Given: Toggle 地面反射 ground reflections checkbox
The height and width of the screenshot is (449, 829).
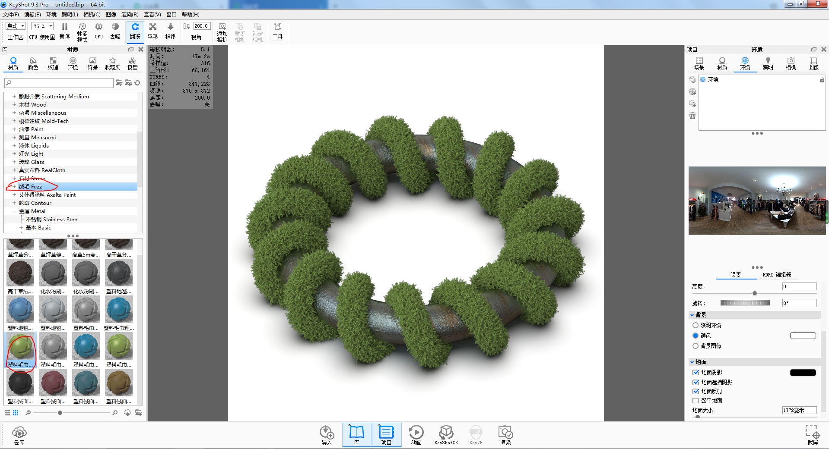Looking at the screenshot, I should tap(696, 391).
